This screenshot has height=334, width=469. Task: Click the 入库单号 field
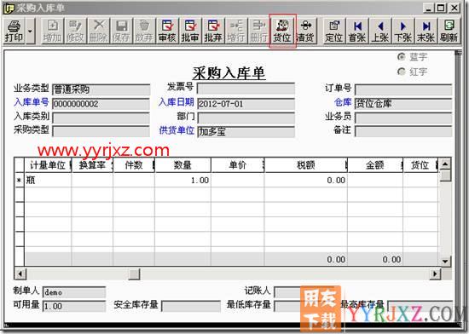101,104
